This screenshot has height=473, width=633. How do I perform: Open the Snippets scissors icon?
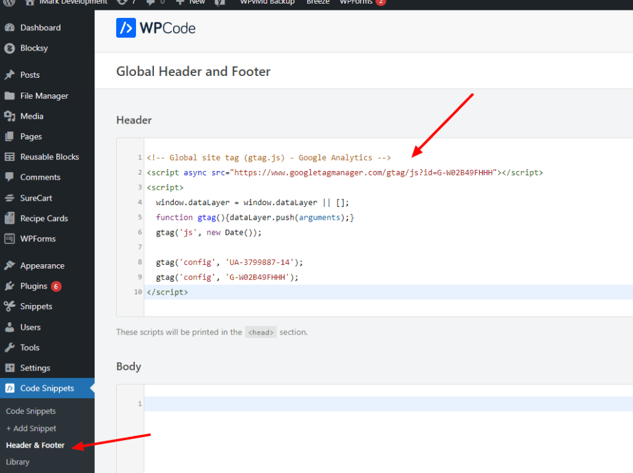10,306
